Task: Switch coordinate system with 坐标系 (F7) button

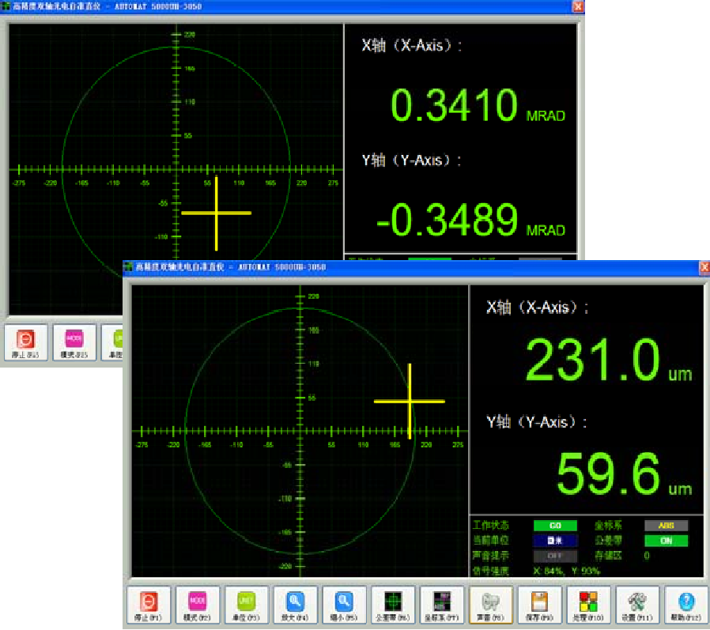Action: [x=442, y=606]
